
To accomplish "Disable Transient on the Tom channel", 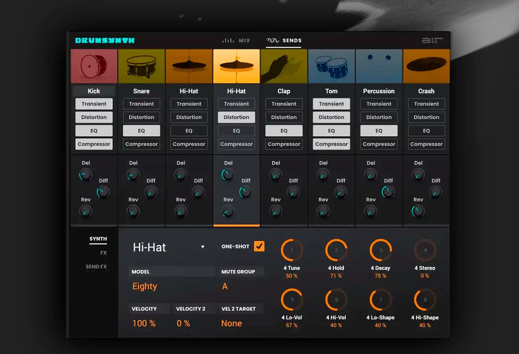I will (x=332, y=104).
